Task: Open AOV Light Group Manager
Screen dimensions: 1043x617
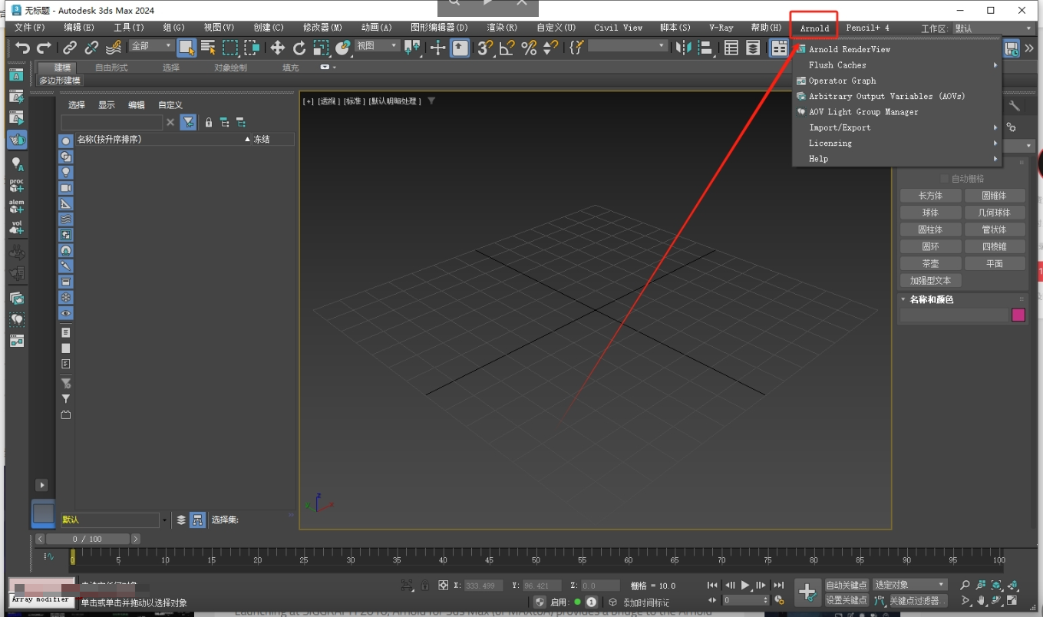Action: 863,112
